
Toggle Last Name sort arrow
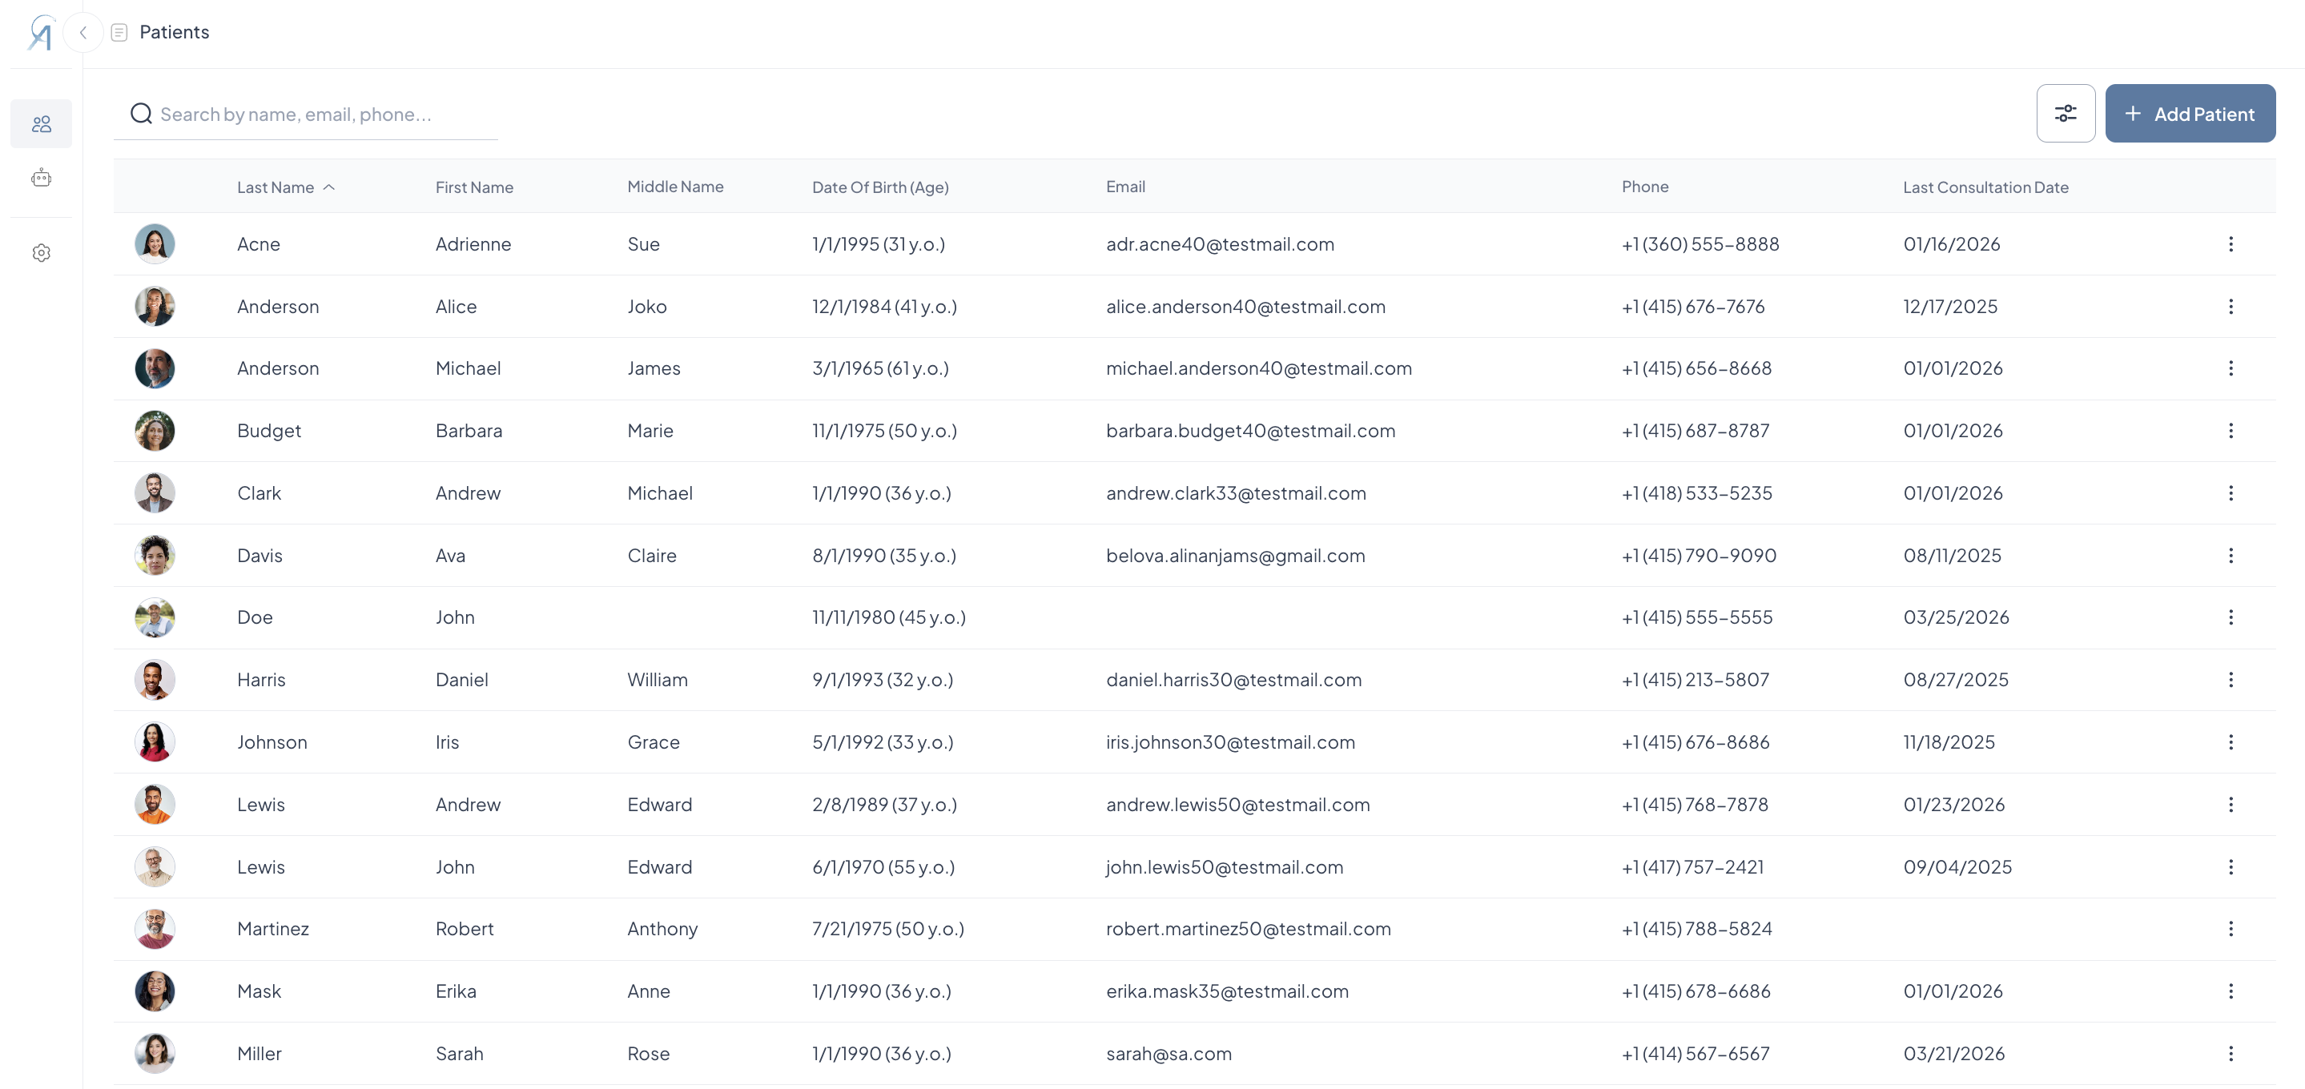[329, 187]
